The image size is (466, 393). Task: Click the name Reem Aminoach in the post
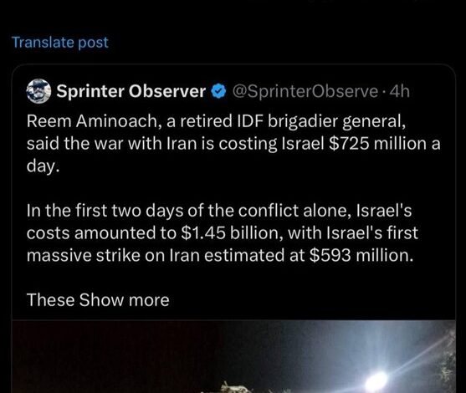click(91, 121)
